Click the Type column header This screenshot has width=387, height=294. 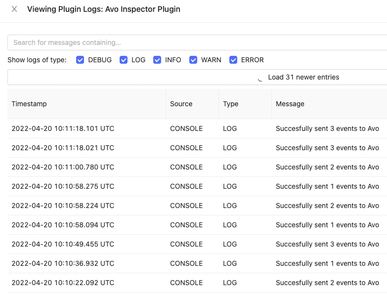click(x=230, y=104)
